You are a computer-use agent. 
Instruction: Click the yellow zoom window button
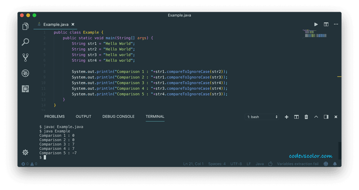(28, 15)
